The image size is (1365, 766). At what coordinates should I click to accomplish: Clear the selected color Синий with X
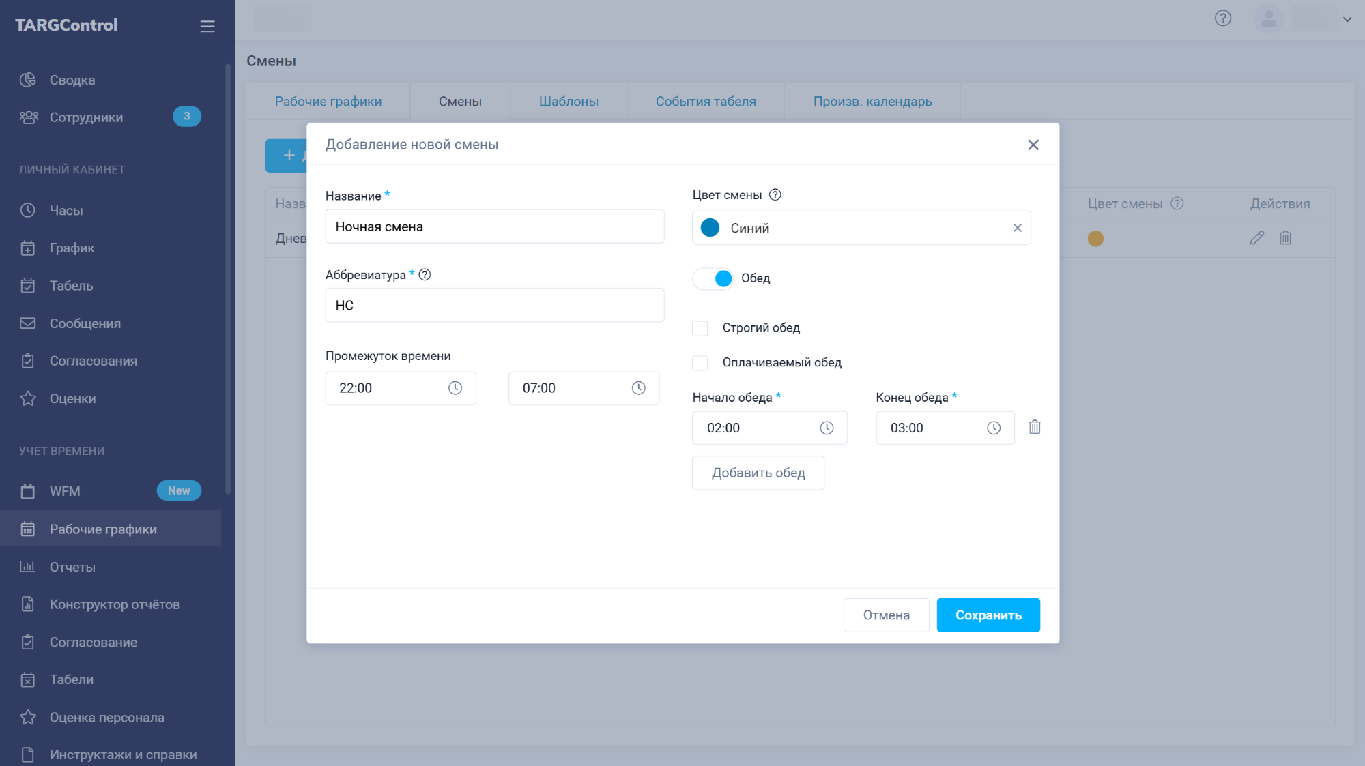coord(1017,228)
